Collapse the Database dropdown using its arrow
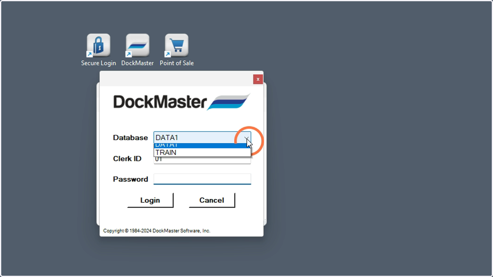Image resolution: width=493 pixels, height=277 pixels. coord(246,137)
